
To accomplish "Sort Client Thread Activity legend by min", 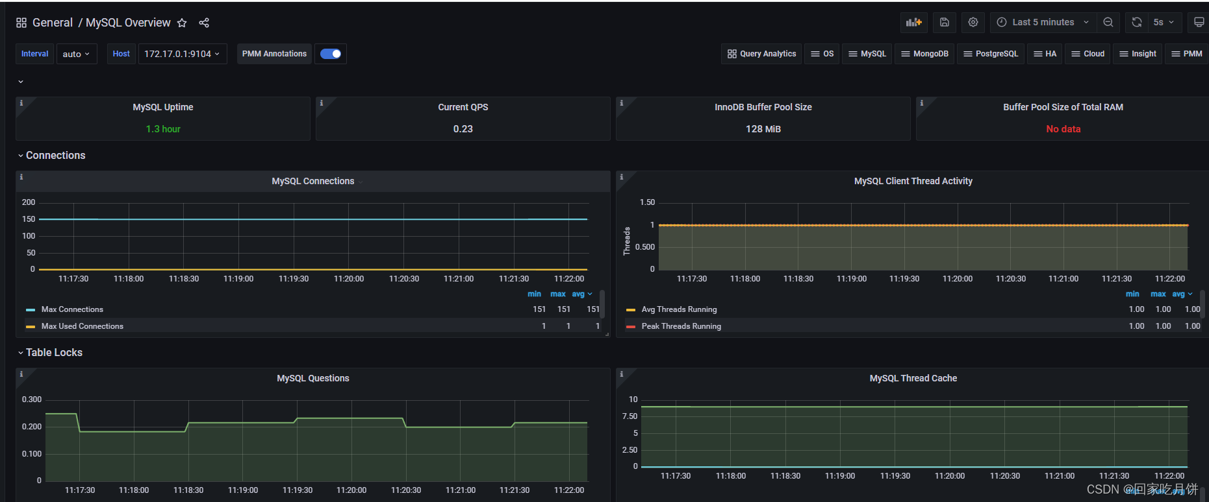I will click(1132, 294).
